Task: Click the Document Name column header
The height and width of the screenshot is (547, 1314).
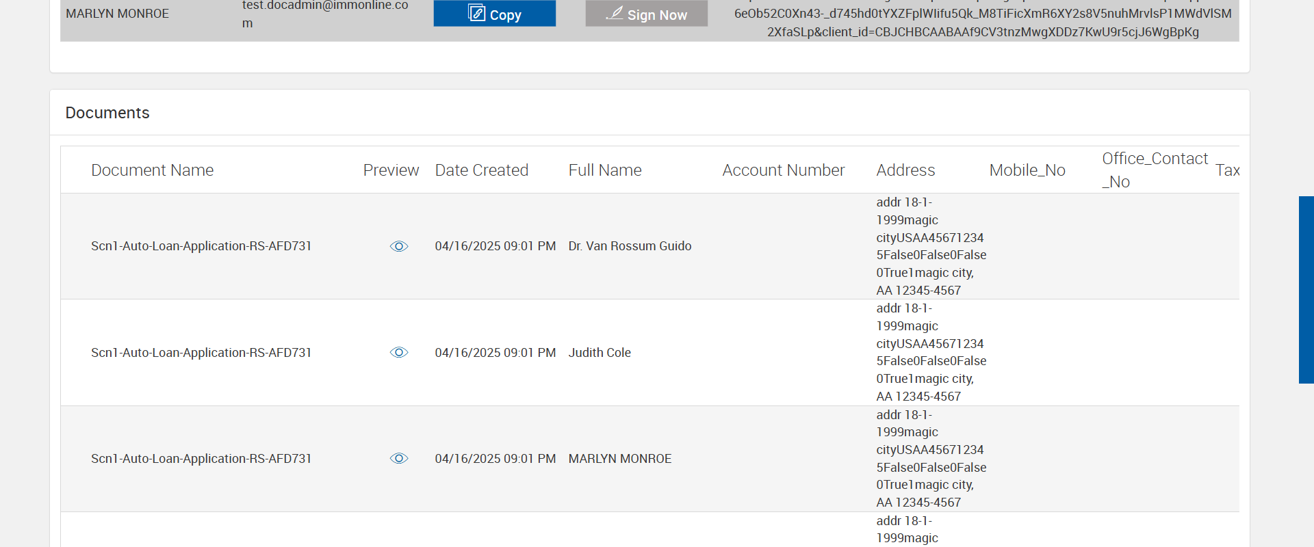Action: pos(153,170)
